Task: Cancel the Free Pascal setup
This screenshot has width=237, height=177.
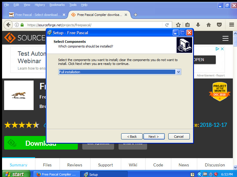Action: (x=179, y=137)
